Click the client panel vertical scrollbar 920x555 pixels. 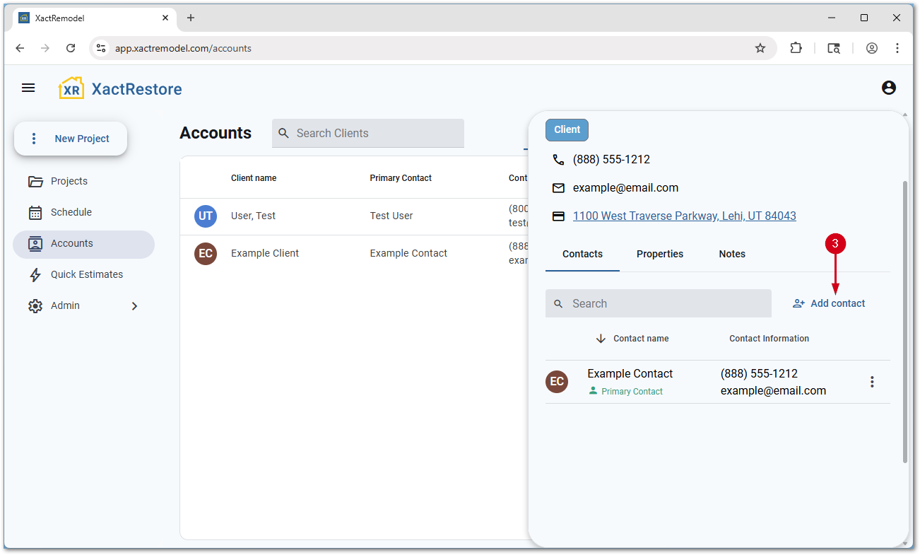[x=905, y=322]
